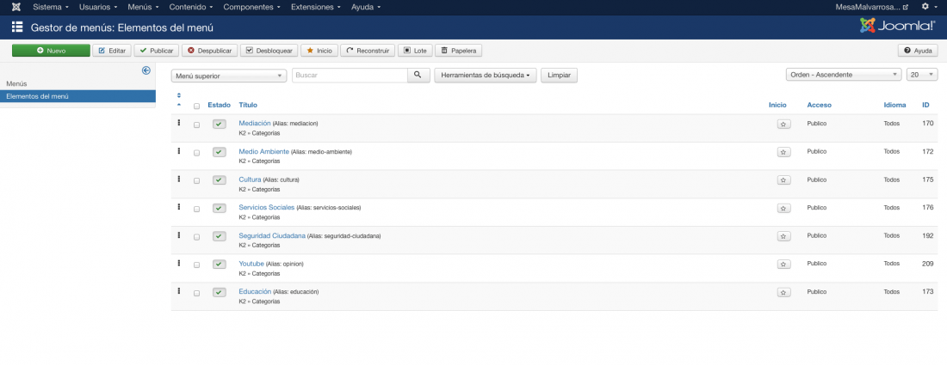Expand Herramientas de búsqueda options
Image resolution: width=947 pixels, height=365 pixels.
[486, 76]
